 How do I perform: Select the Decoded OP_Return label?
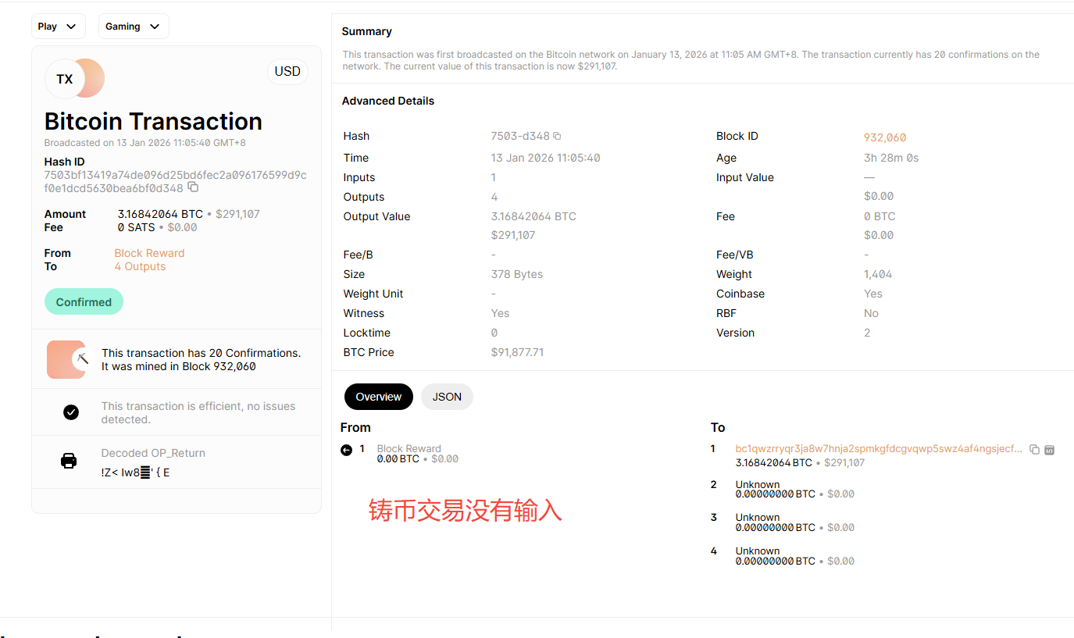tap(153, 453)
